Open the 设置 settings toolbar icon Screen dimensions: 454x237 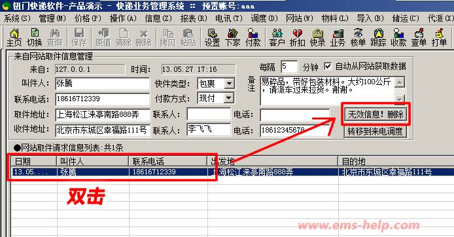pos(212,38)
